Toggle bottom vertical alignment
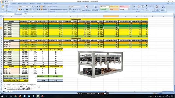 tap(42, 7)
